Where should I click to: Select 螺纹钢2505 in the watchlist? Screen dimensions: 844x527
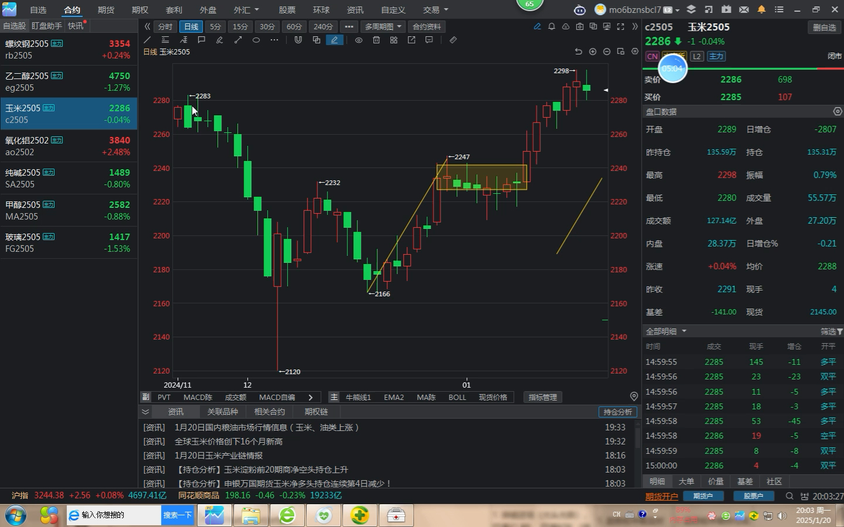pos(69,50)
